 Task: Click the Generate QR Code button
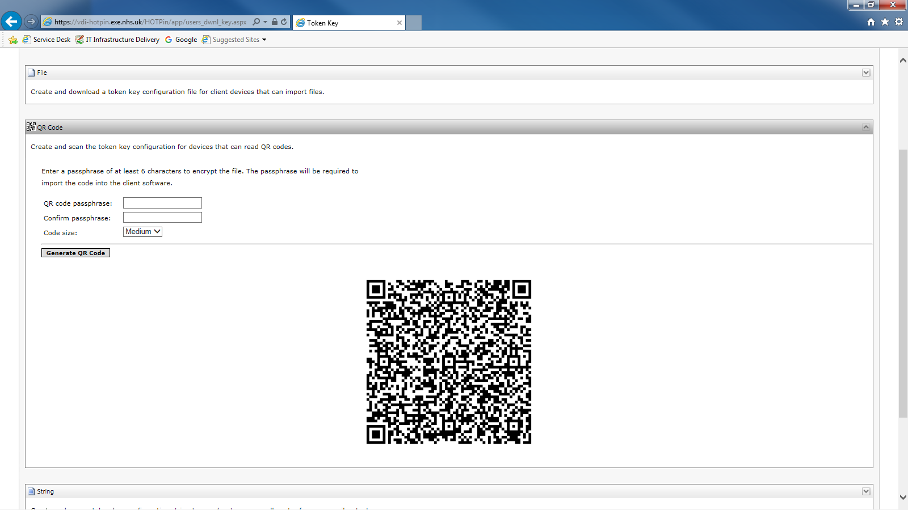pos(75,253)
